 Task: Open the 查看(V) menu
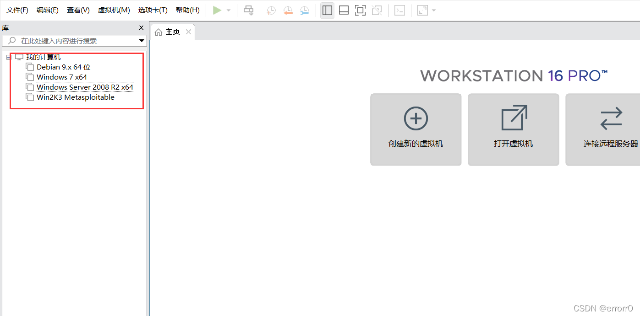point(78,10)
